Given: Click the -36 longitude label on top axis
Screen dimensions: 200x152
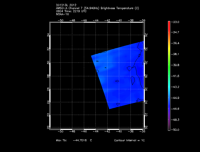Looking at the screenshot, I should point(143,20).
